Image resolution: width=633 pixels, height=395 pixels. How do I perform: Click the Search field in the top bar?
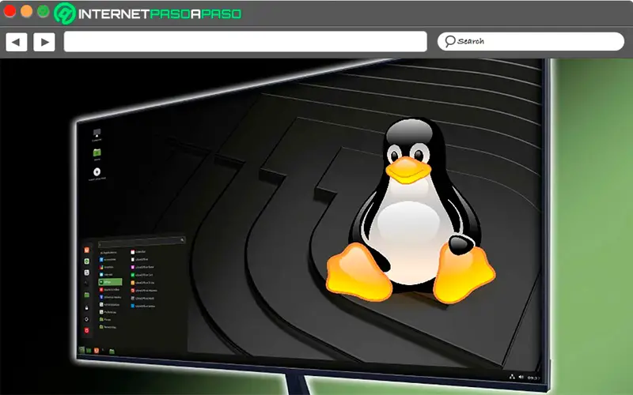pos(530,41)
